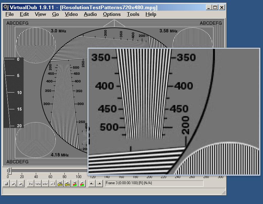
Task: Show the Tools menu
Action: click(x=133, y=14)
